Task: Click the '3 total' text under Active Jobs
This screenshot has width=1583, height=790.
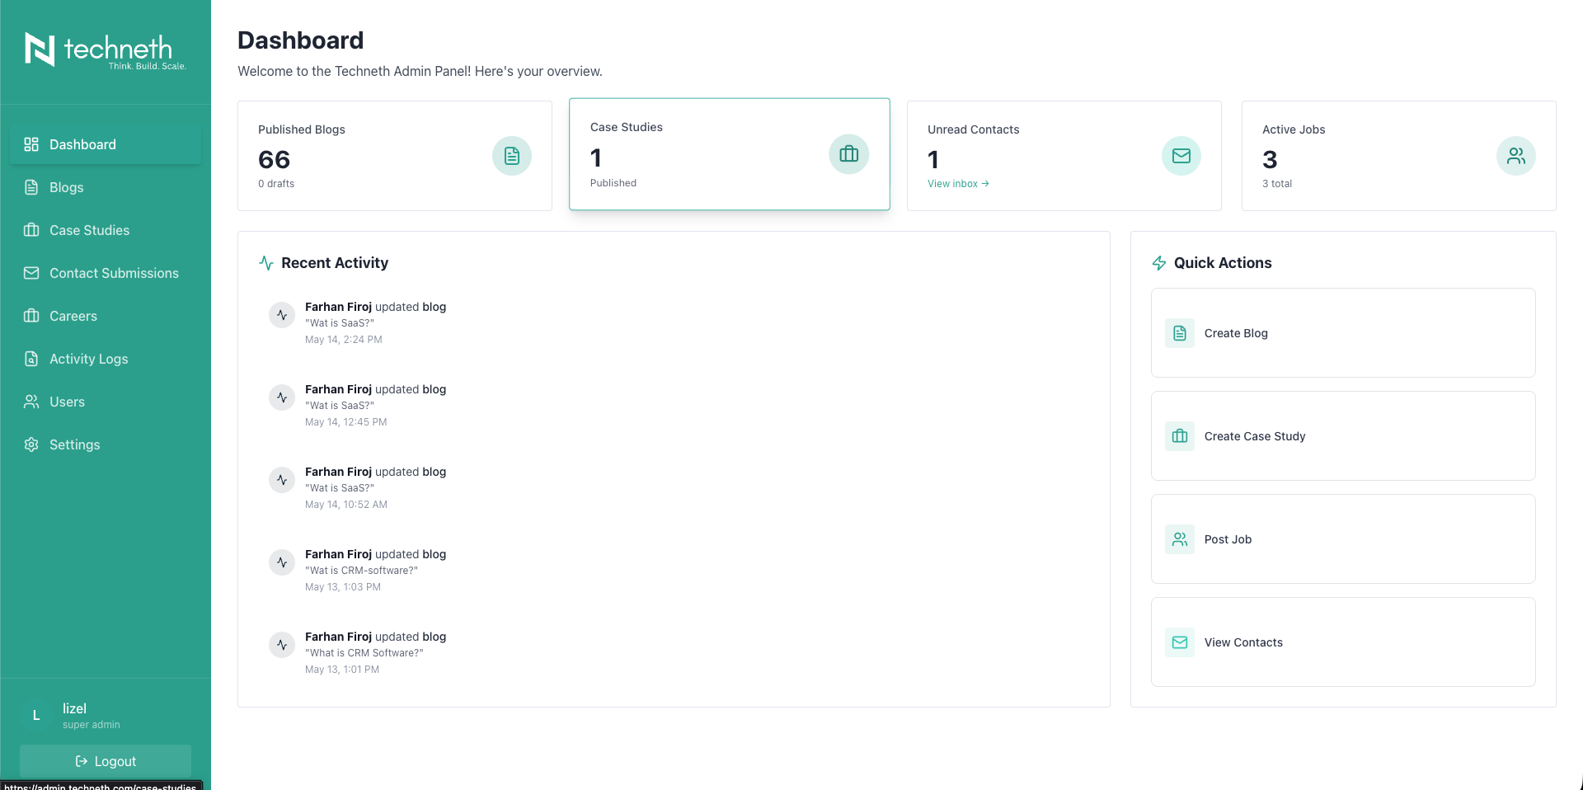Action: [x=1277, y=184]
